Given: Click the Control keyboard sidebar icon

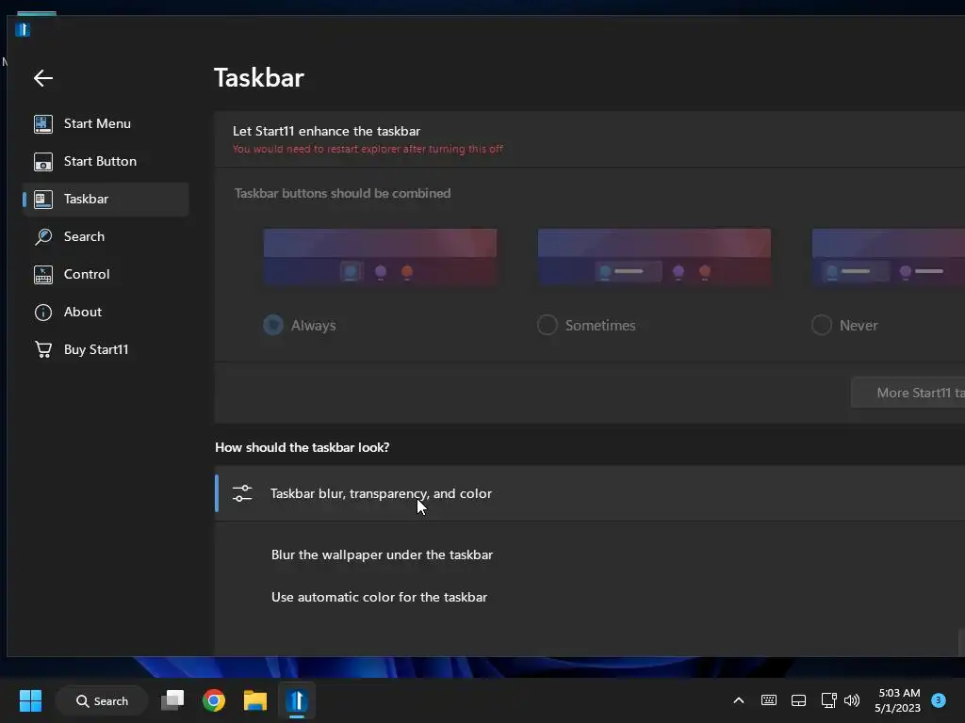Looking at the screenshot, I should point(43,274).
